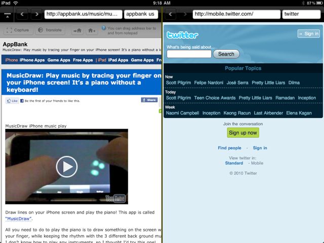This screenshot has width=324, height=243.
Task: Tap the Capture button
Action: pyautogui.click(x=18, y=30)
